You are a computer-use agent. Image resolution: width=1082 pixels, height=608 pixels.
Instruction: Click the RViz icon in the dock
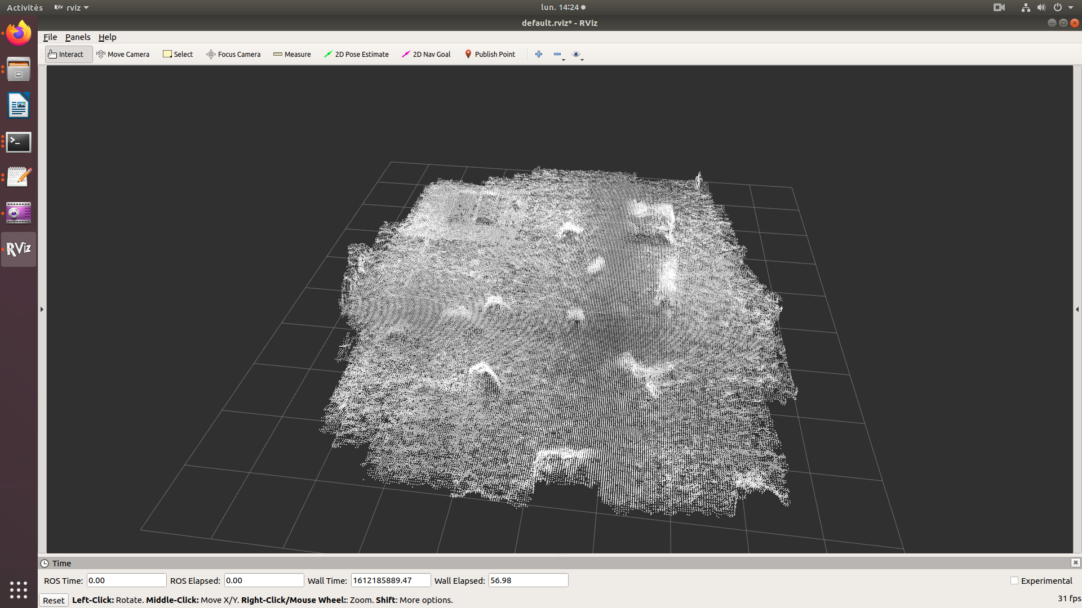coord(18,249)
